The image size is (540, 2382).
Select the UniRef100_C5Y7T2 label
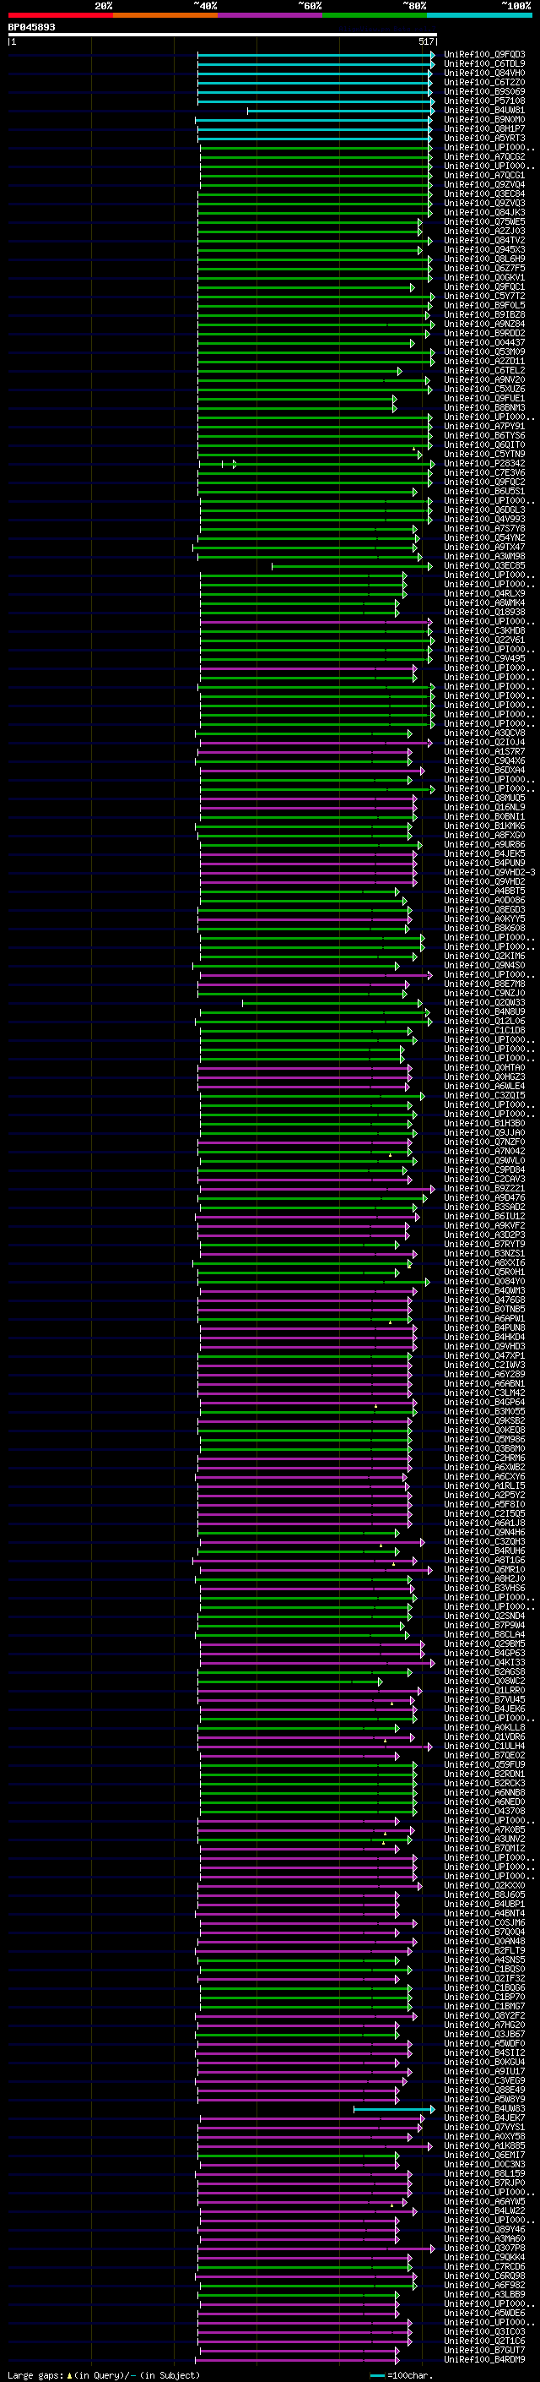[484, 296]
